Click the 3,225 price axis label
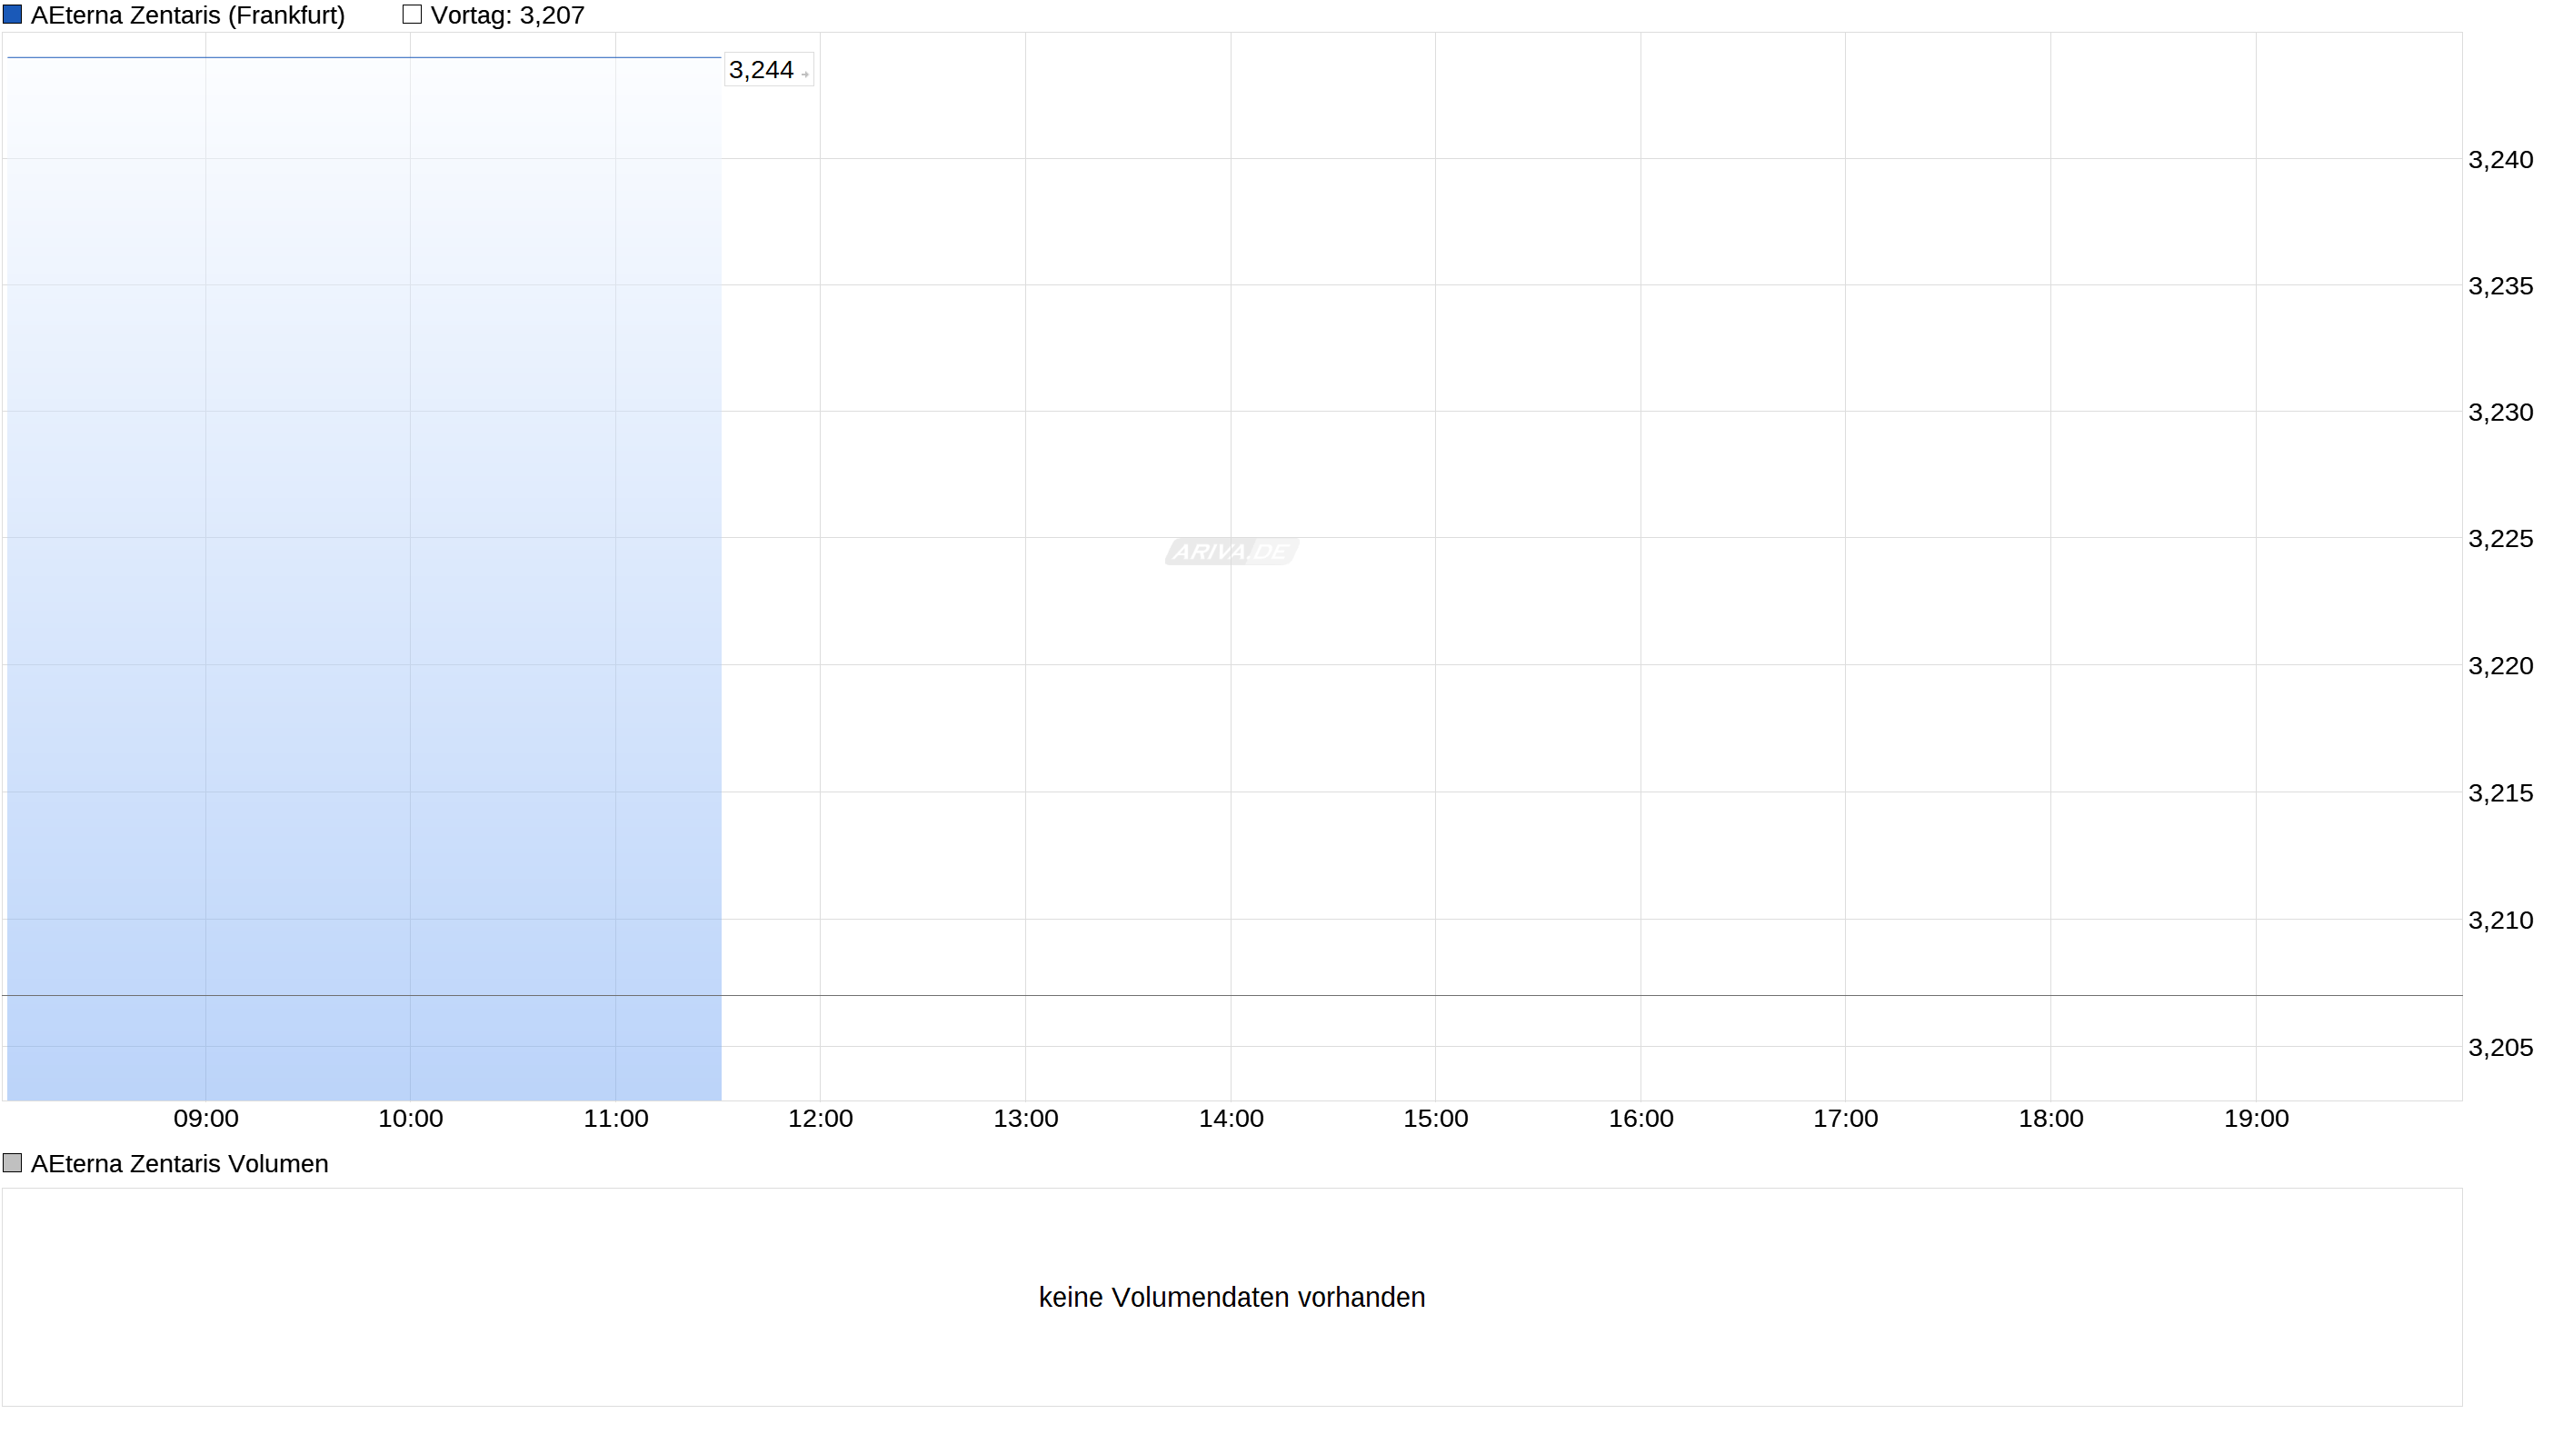Viewport: 2563px width, 1434px height. (2500, 538)
